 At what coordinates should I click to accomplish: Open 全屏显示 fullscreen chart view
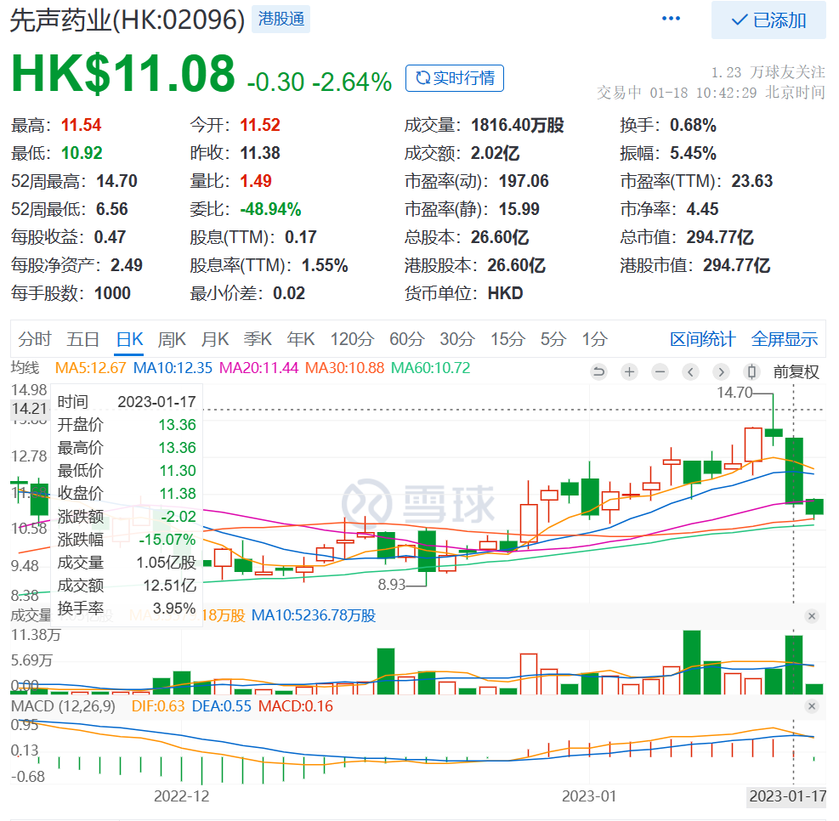785,339
